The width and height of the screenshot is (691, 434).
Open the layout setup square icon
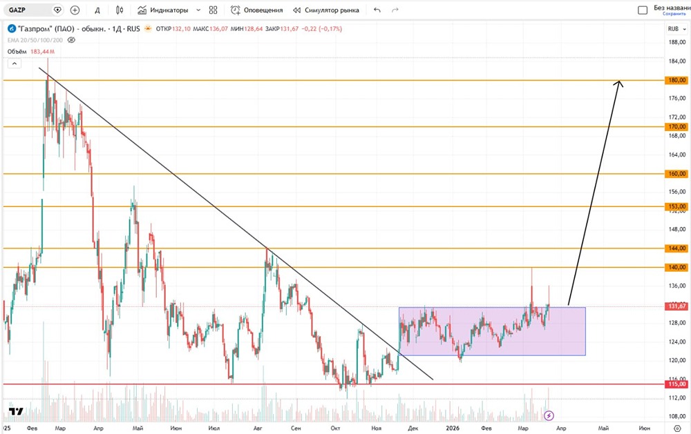click(x=643, y=10)
